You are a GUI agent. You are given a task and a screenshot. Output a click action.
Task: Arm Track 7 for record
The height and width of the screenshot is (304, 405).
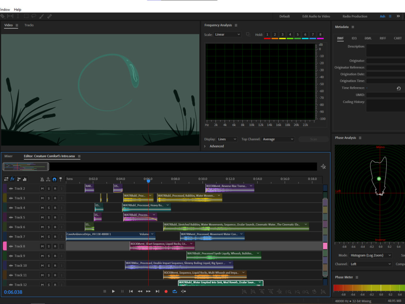[55, 237]
